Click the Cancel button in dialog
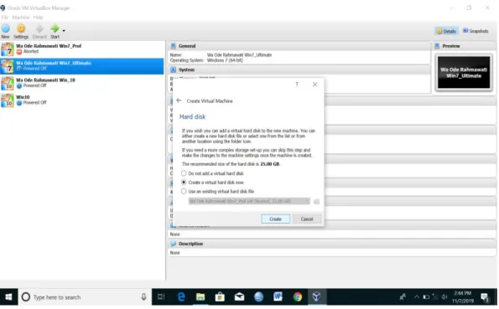Image resolution: width=499 pixels, height=309 pixels. [307, 219]
